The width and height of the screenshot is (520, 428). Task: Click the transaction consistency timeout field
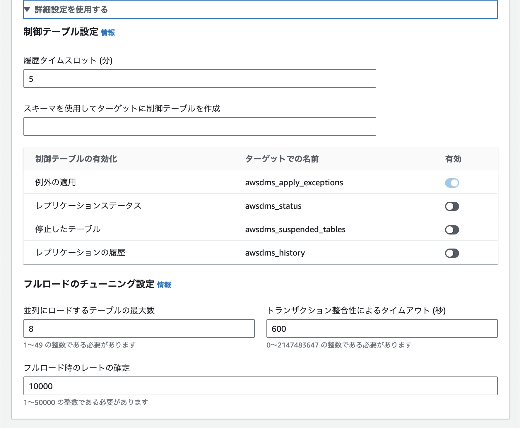pyautogui.click(x=382, y=328)
